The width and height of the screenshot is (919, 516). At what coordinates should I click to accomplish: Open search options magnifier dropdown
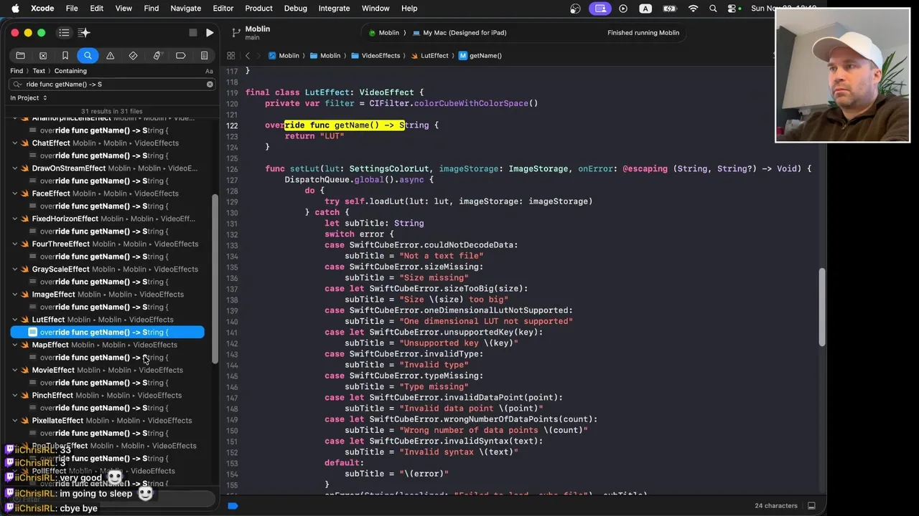click(18, 84)
